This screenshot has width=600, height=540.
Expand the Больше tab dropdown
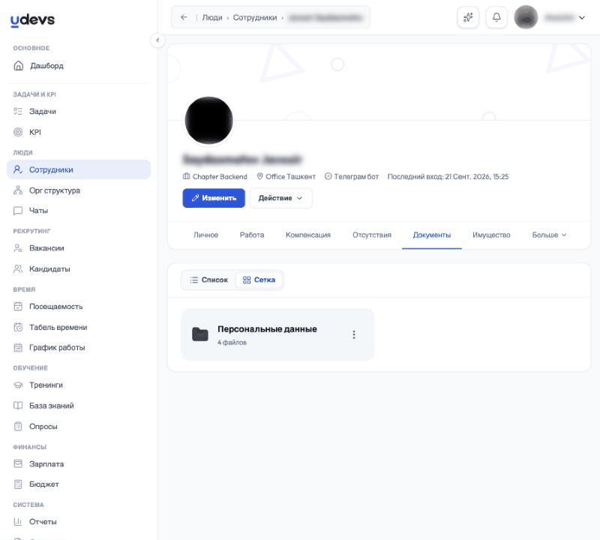[x=549, y=235]
